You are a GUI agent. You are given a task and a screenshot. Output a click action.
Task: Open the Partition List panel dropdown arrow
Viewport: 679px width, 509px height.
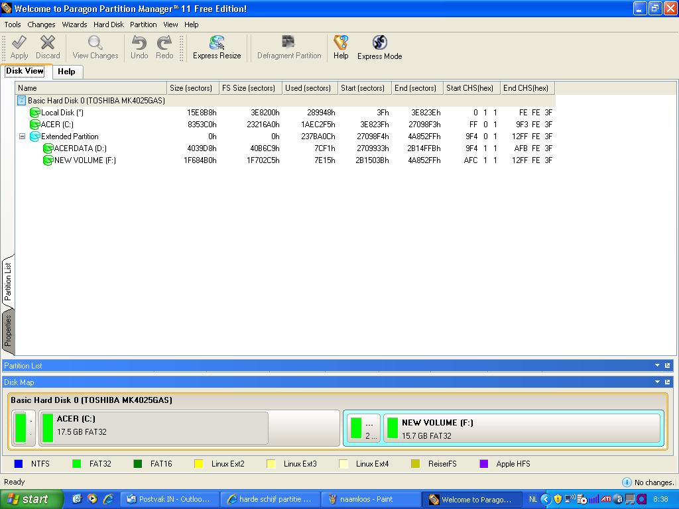tap(657, 366)
